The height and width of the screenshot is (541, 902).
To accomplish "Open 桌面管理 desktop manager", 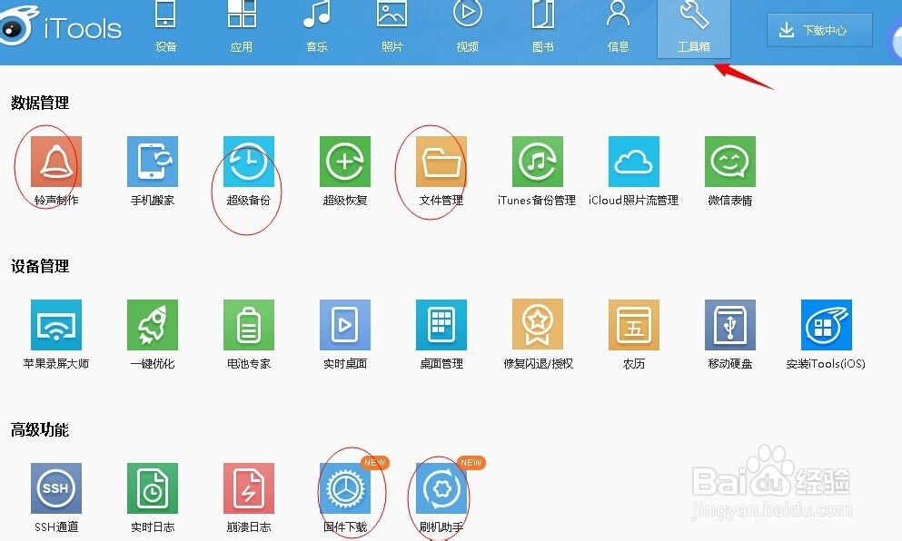I will click(441, 325).
